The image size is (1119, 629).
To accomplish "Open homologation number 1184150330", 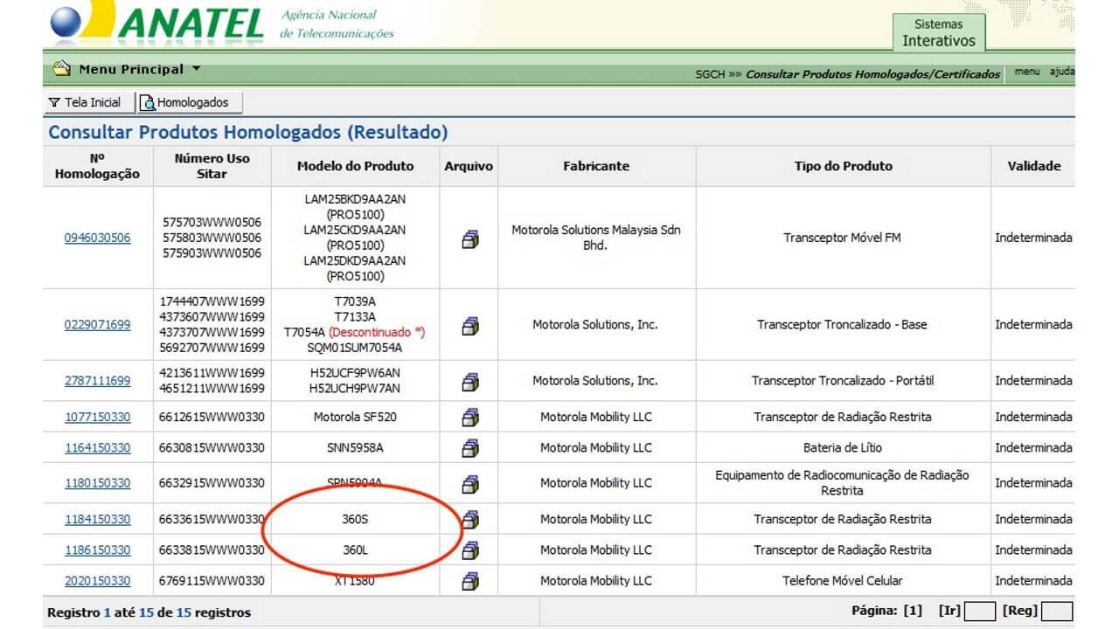I will click(x=97, y=519).
